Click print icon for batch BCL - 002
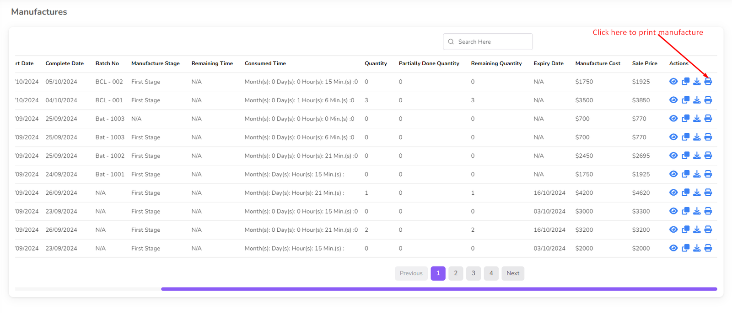The width and height of the screenshot is (732, 313). 708,82
